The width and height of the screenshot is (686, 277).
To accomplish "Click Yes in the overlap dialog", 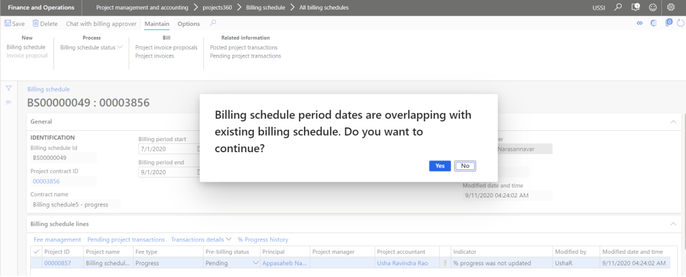I will tap(440, 165).
